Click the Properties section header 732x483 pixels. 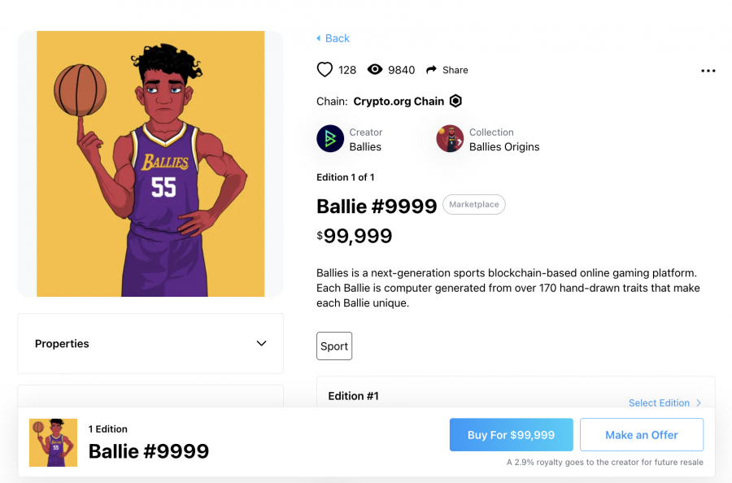(150, 343)
